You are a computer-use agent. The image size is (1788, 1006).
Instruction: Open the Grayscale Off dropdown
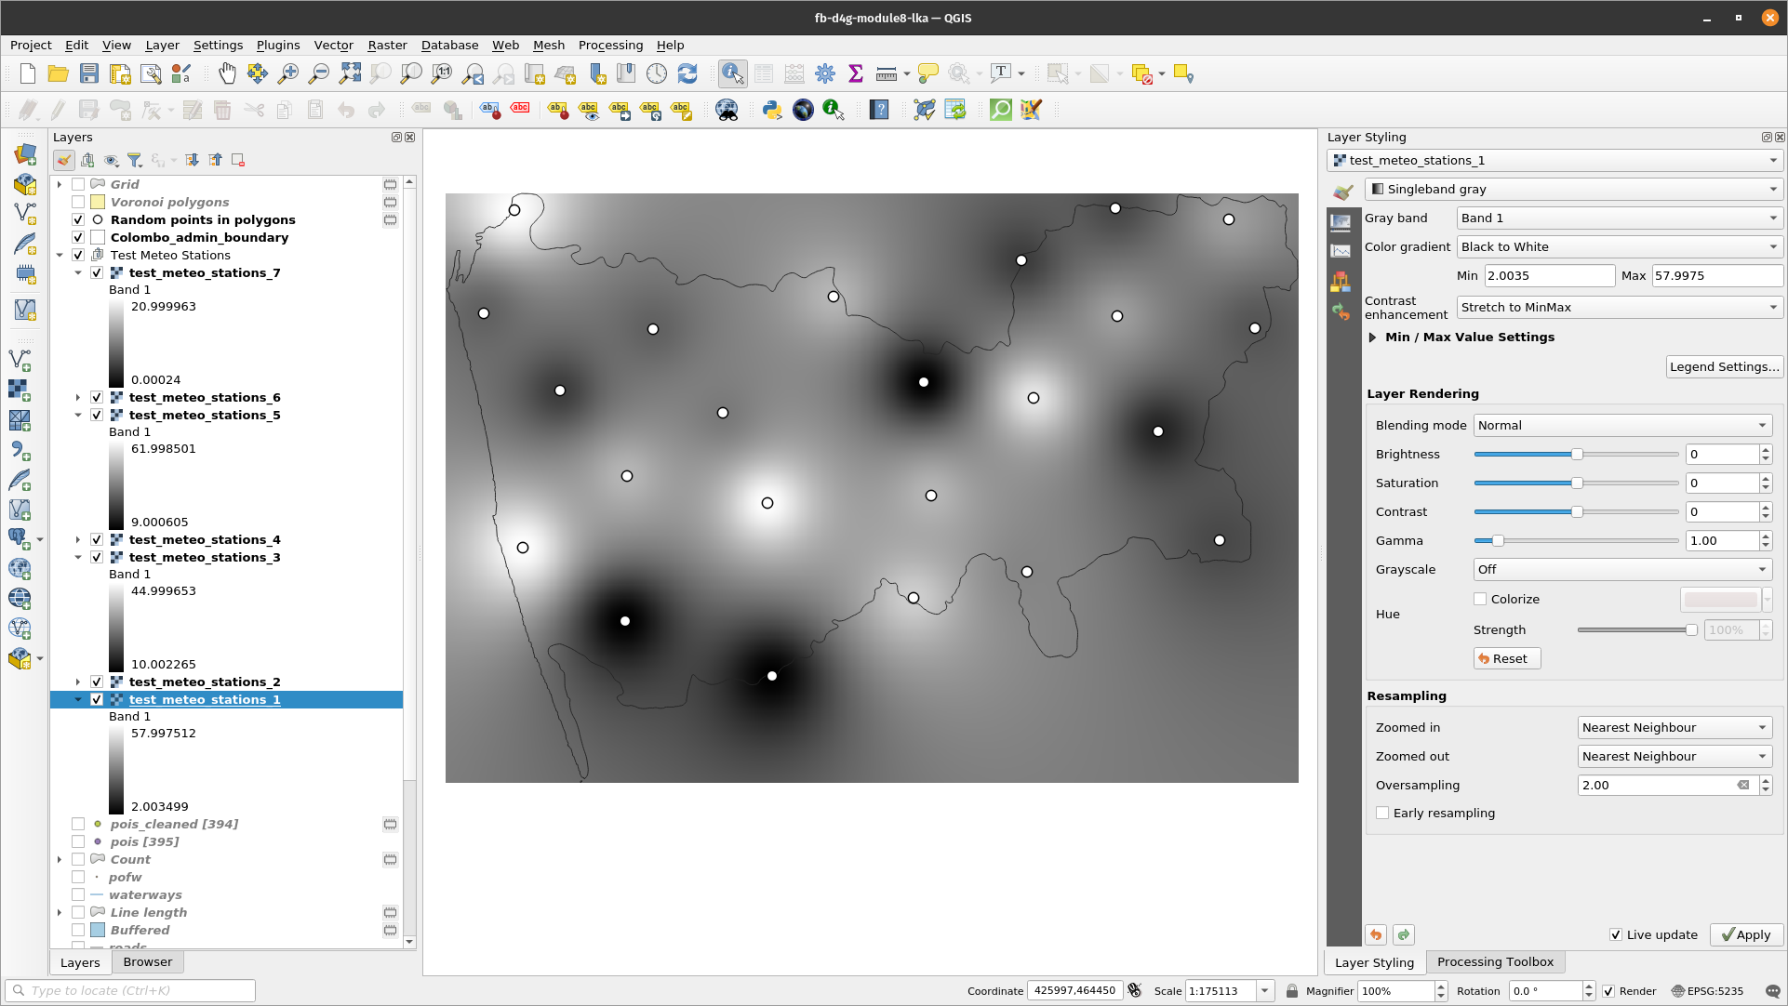coord(1622,569)
